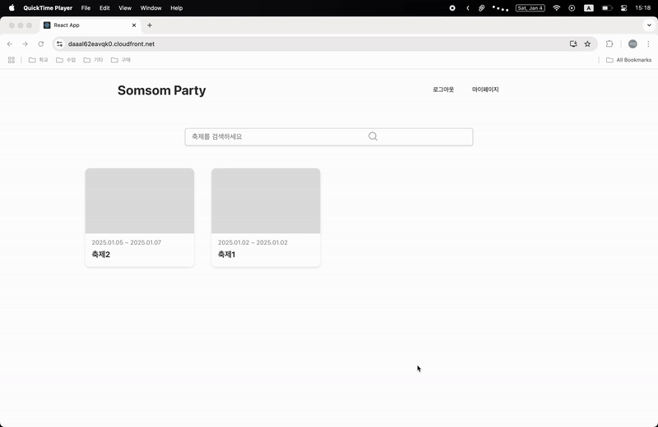Viewport: 658px width, 427px height.
Task: Open the QuickTime Player menu
Action: point(48,8)
